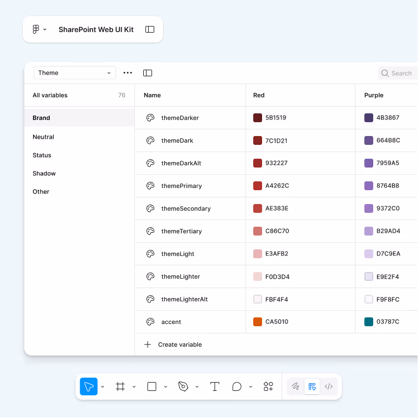Click the themeSecondary variable name
Image resolution: width=418 pixels, height=418 pixels.
[186, 208]
